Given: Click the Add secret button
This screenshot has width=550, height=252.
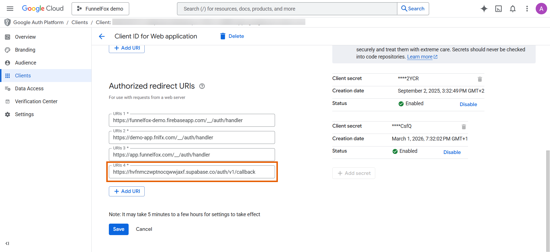Looking at the screenshot, I should (x=354, y=173).
